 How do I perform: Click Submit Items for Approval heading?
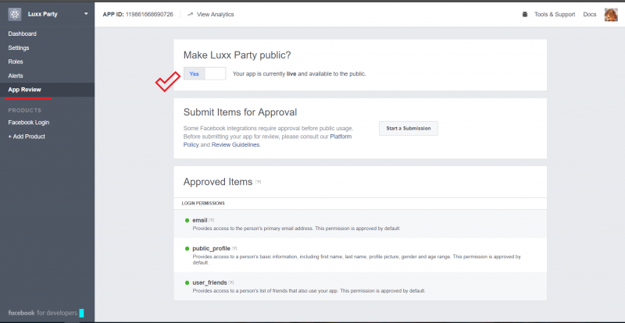pos(240,112)
